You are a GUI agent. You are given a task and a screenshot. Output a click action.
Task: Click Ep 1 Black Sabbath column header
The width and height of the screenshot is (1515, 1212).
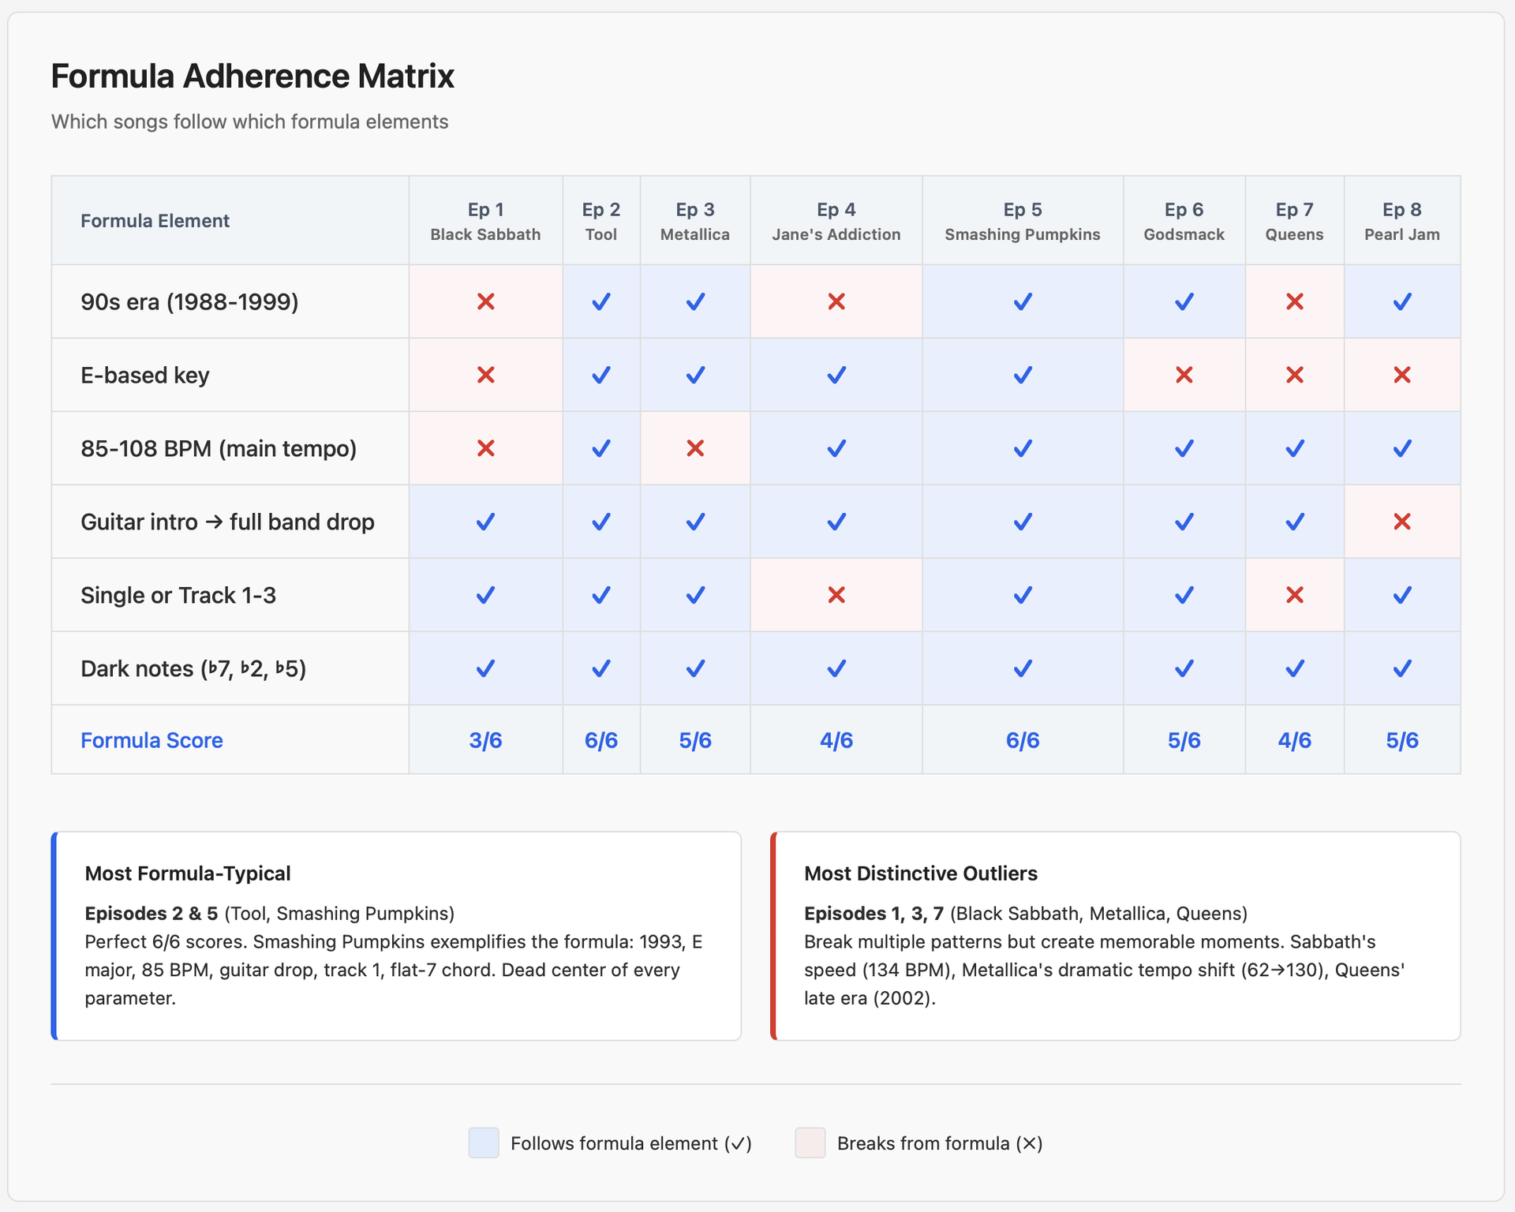[x=485, y=221]
